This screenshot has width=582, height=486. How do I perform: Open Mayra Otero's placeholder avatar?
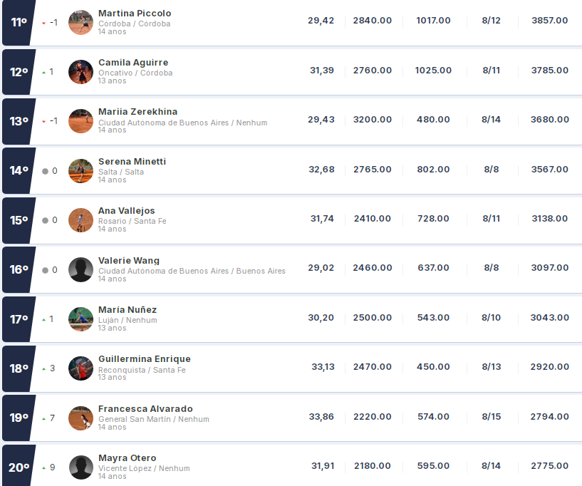click(80, 467)
